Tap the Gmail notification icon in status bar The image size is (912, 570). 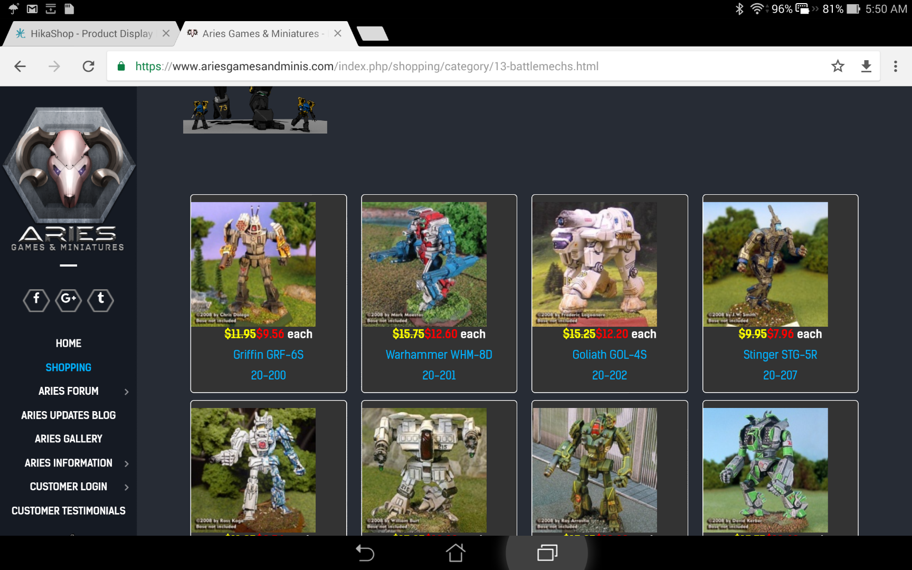pyautogui.click(x=32, y=9)
